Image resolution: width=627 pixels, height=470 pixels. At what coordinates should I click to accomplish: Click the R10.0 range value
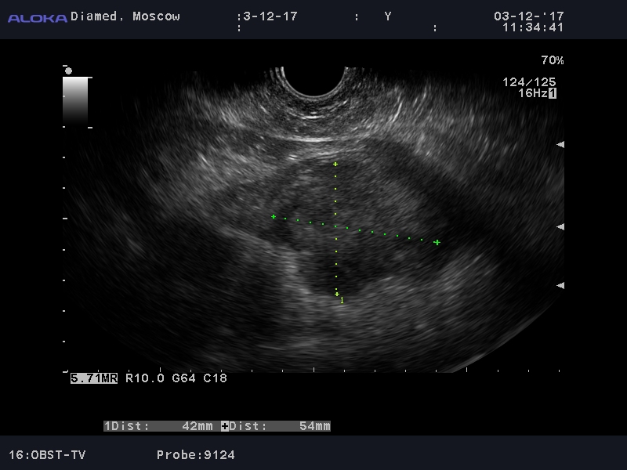click(145, 378)
